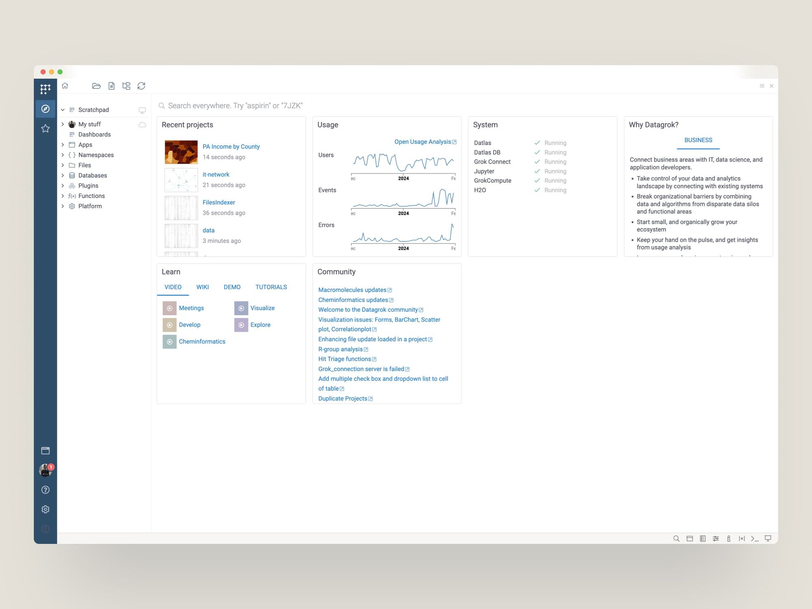Open the PA Income by County thumbnail
Screen dimensions: 812x609
[x=181, y=152]
